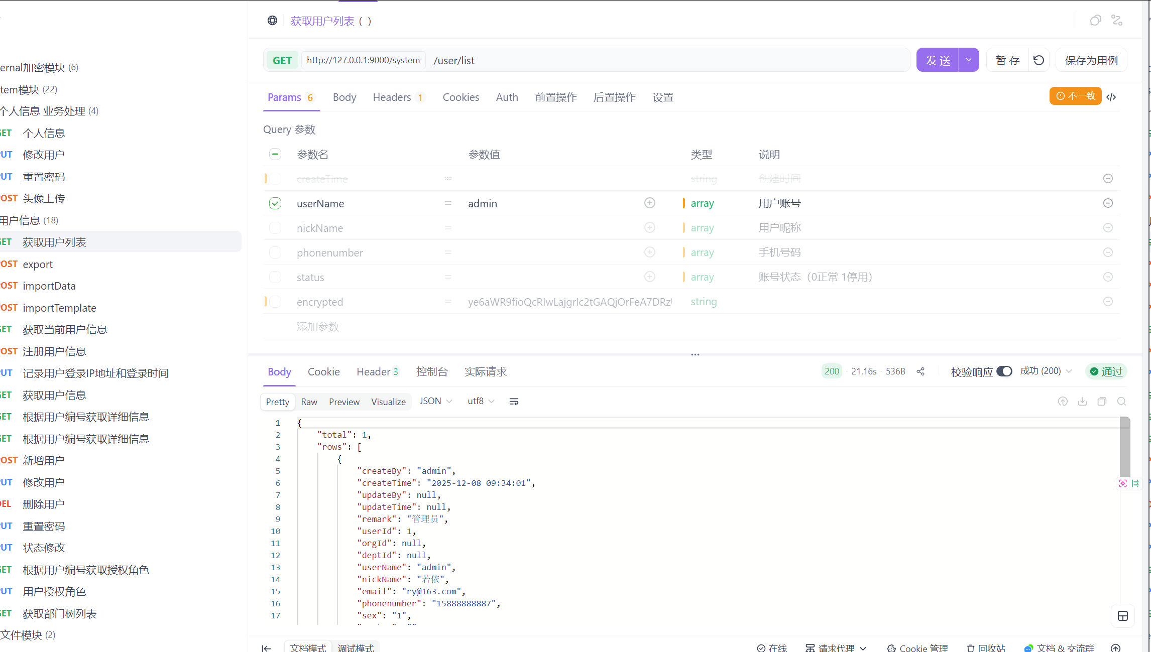The height and width of the screenshot is (652, 1151).
Task: Click the code generation icon beside 不一致
Action: click(1111, 97)
